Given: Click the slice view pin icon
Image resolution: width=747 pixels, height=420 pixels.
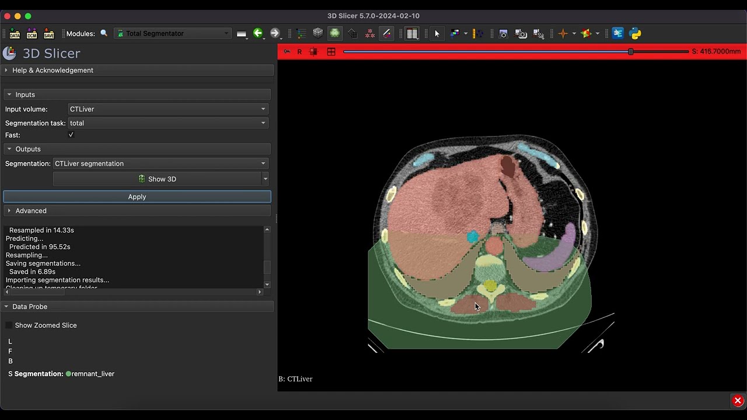Looking at the screenshot, I should (287, 52).
